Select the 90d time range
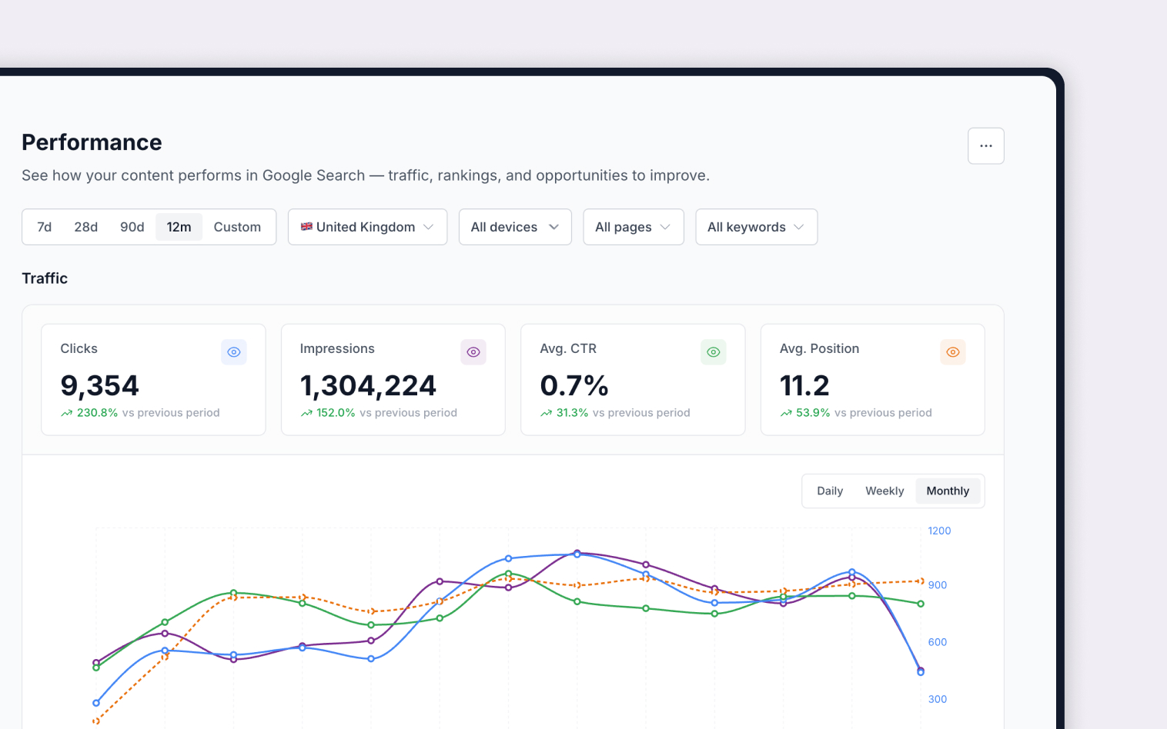1167x729 pixels. tap(132, 227)
